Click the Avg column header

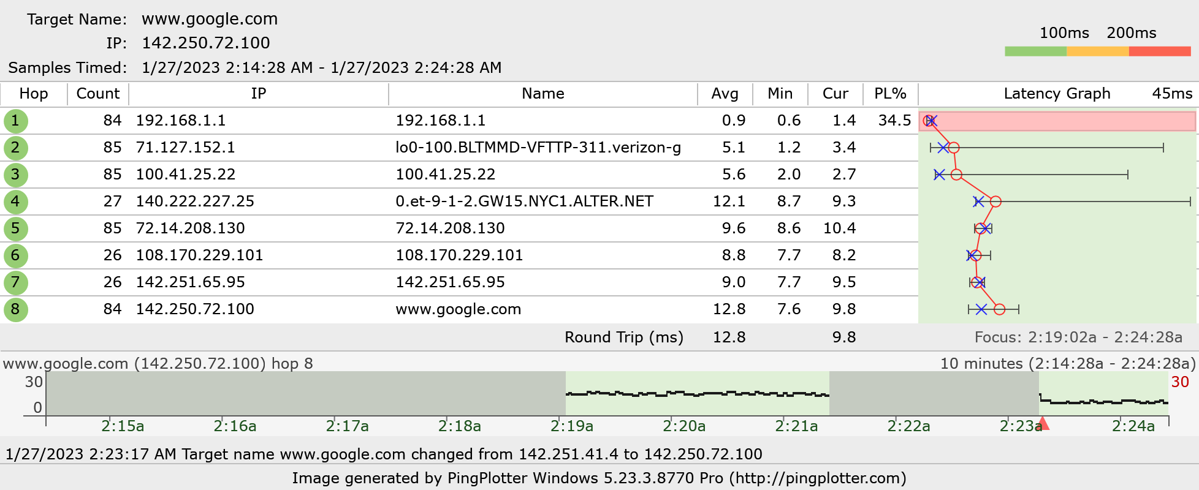tap(725, 94)
